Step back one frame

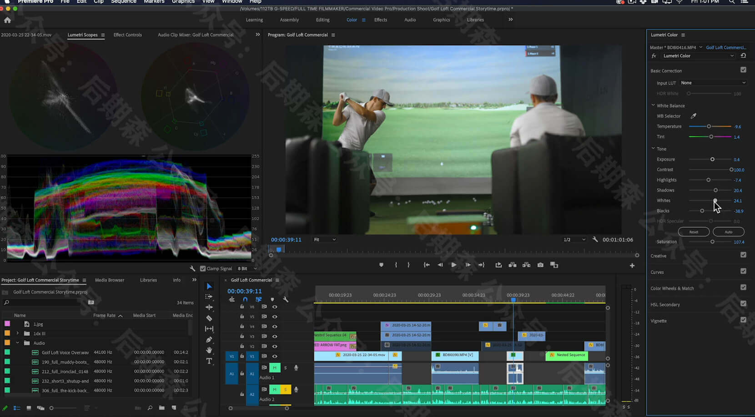click(440, 265)
